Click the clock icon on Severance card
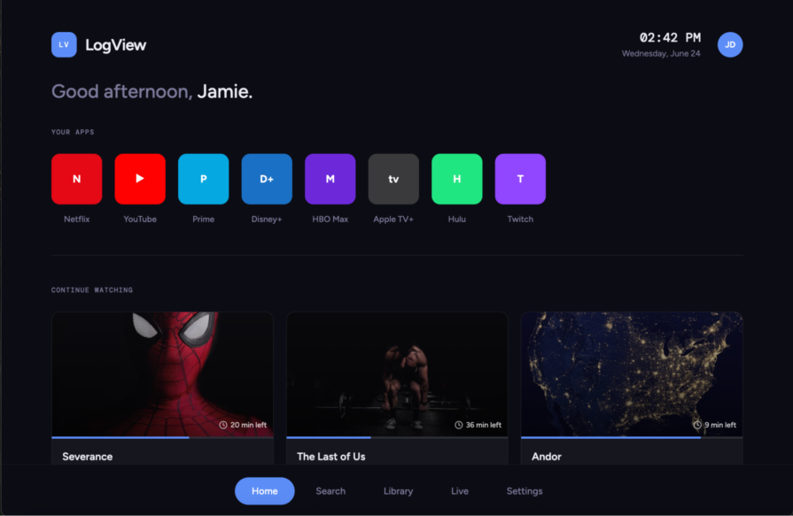Viewport: 793px width, 516px height. coord(223,425)
